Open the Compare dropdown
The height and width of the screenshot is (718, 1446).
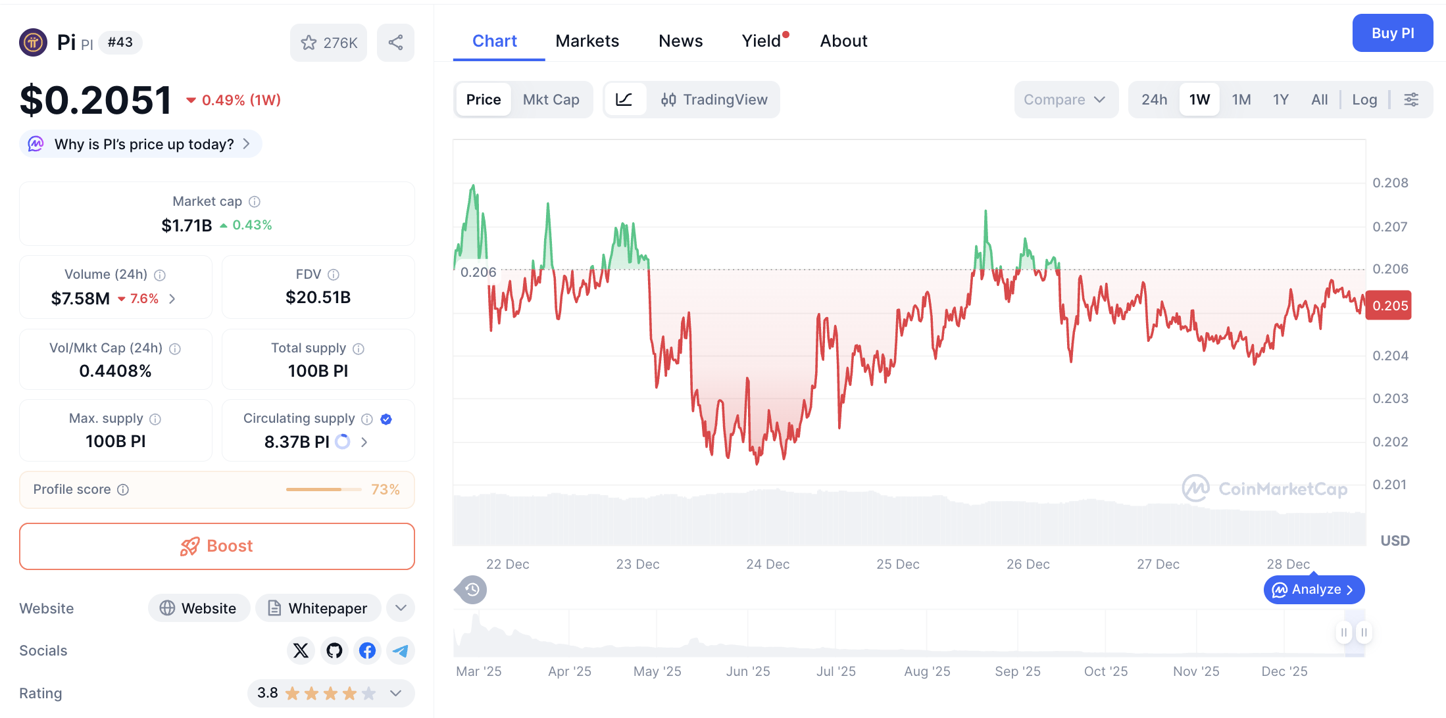point(1065,99)
